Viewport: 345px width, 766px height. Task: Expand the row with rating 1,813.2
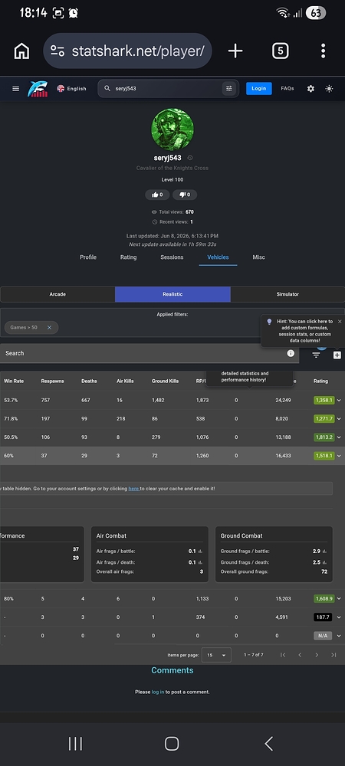[339, 437]
